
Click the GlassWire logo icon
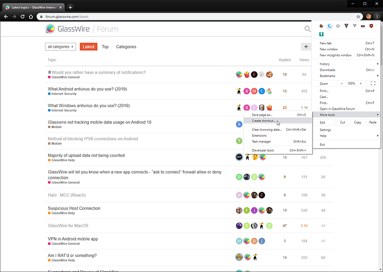[x=51, y=29]
